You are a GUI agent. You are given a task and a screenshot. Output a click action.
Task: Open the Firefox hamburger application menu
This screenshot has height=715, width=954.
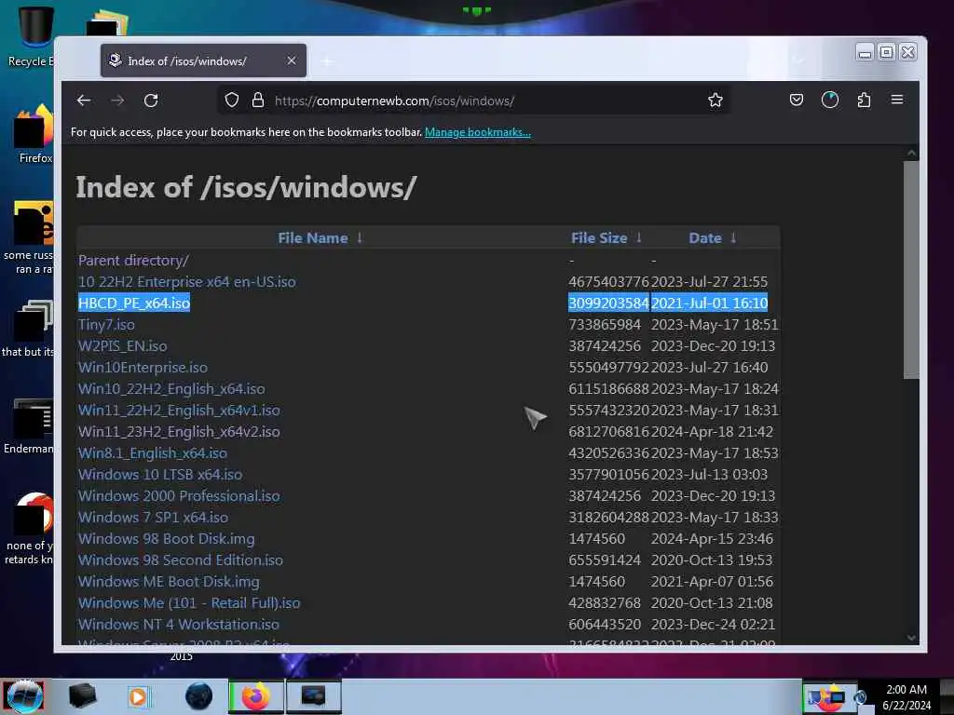click(897, 100)
